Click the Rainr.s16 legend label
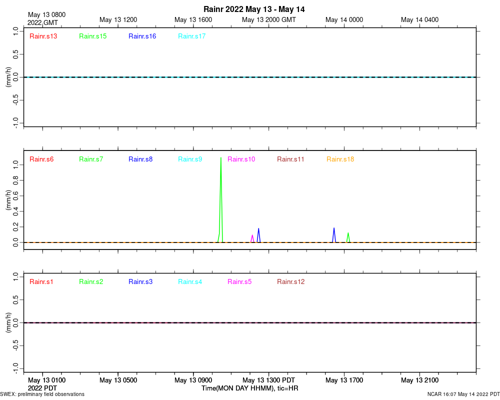 pos(142,36)
